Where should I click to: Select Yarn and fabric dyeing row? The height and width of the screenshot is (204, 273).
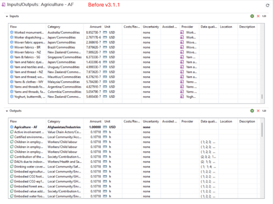point(134,62)
